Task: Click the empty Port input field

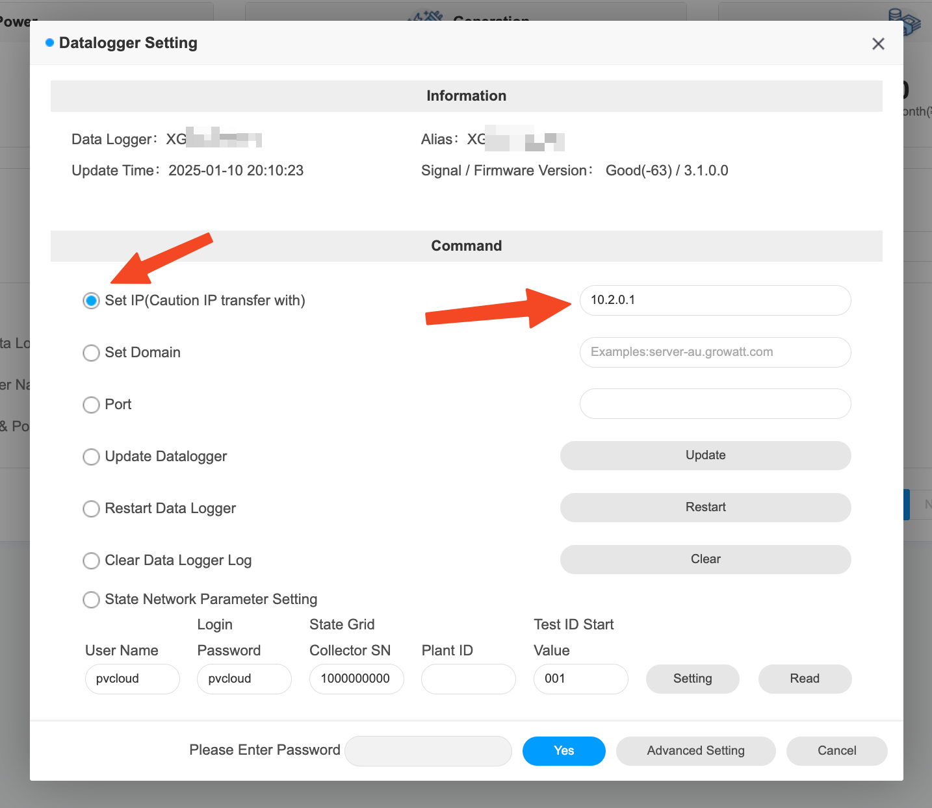Action: coord(715,404)
